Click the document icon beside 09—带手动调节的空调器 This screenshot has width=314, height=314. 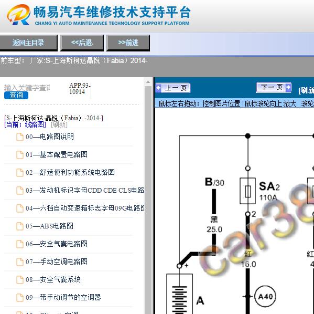[19, 298]
